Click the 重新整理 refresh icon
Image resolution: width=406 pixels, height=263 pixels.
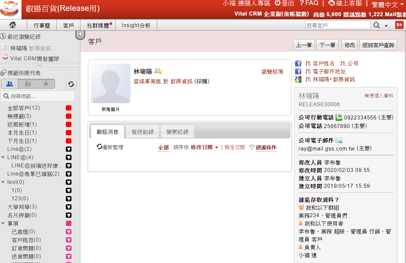pyautogui.click(x=100, y=147)
